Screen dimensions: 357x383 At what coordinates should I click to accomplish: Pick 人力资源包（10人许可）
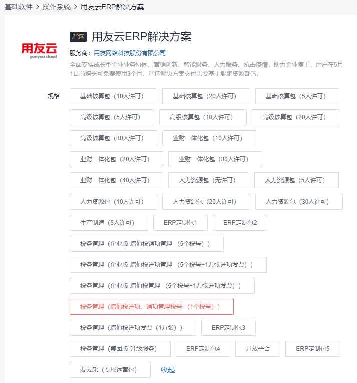(113, 201)
